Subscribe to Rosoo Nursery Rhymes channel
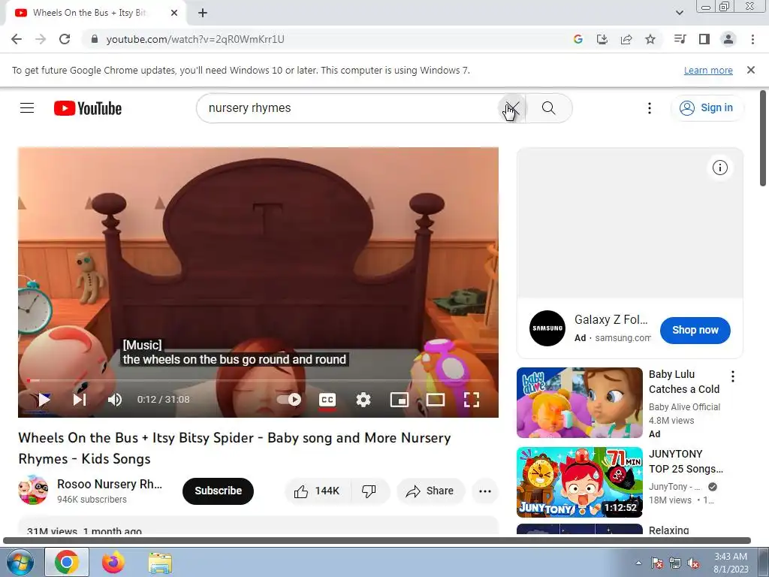The width and height of the screenshot is (769, 577). tap(219, 491)
